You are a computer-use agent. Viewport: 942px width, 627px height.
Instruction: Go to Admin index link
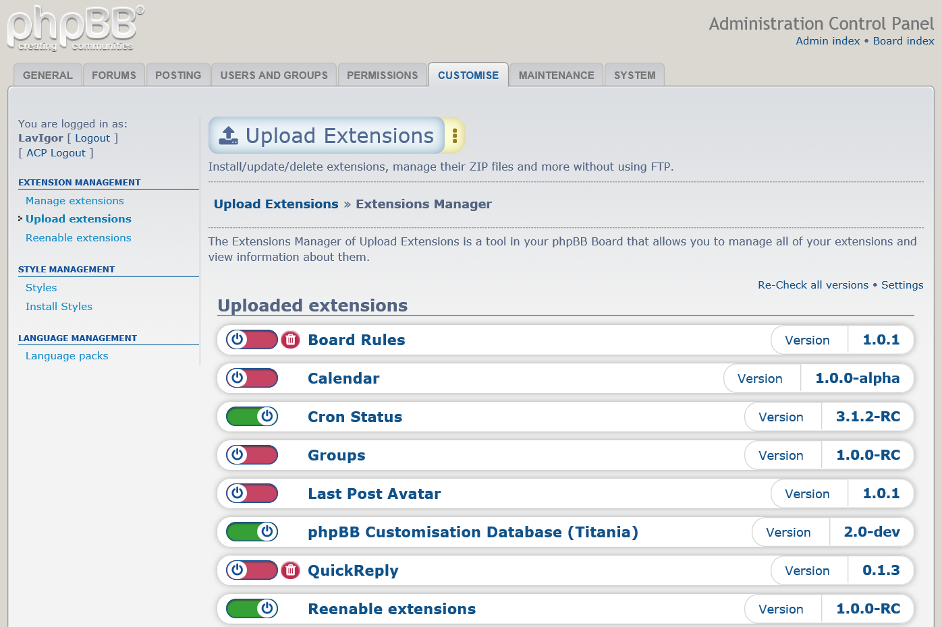click(828, 41)
